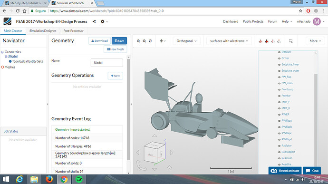Switch to the Simulation Designer tab
This screenshot has height=184, width=328.
[43, 31]
